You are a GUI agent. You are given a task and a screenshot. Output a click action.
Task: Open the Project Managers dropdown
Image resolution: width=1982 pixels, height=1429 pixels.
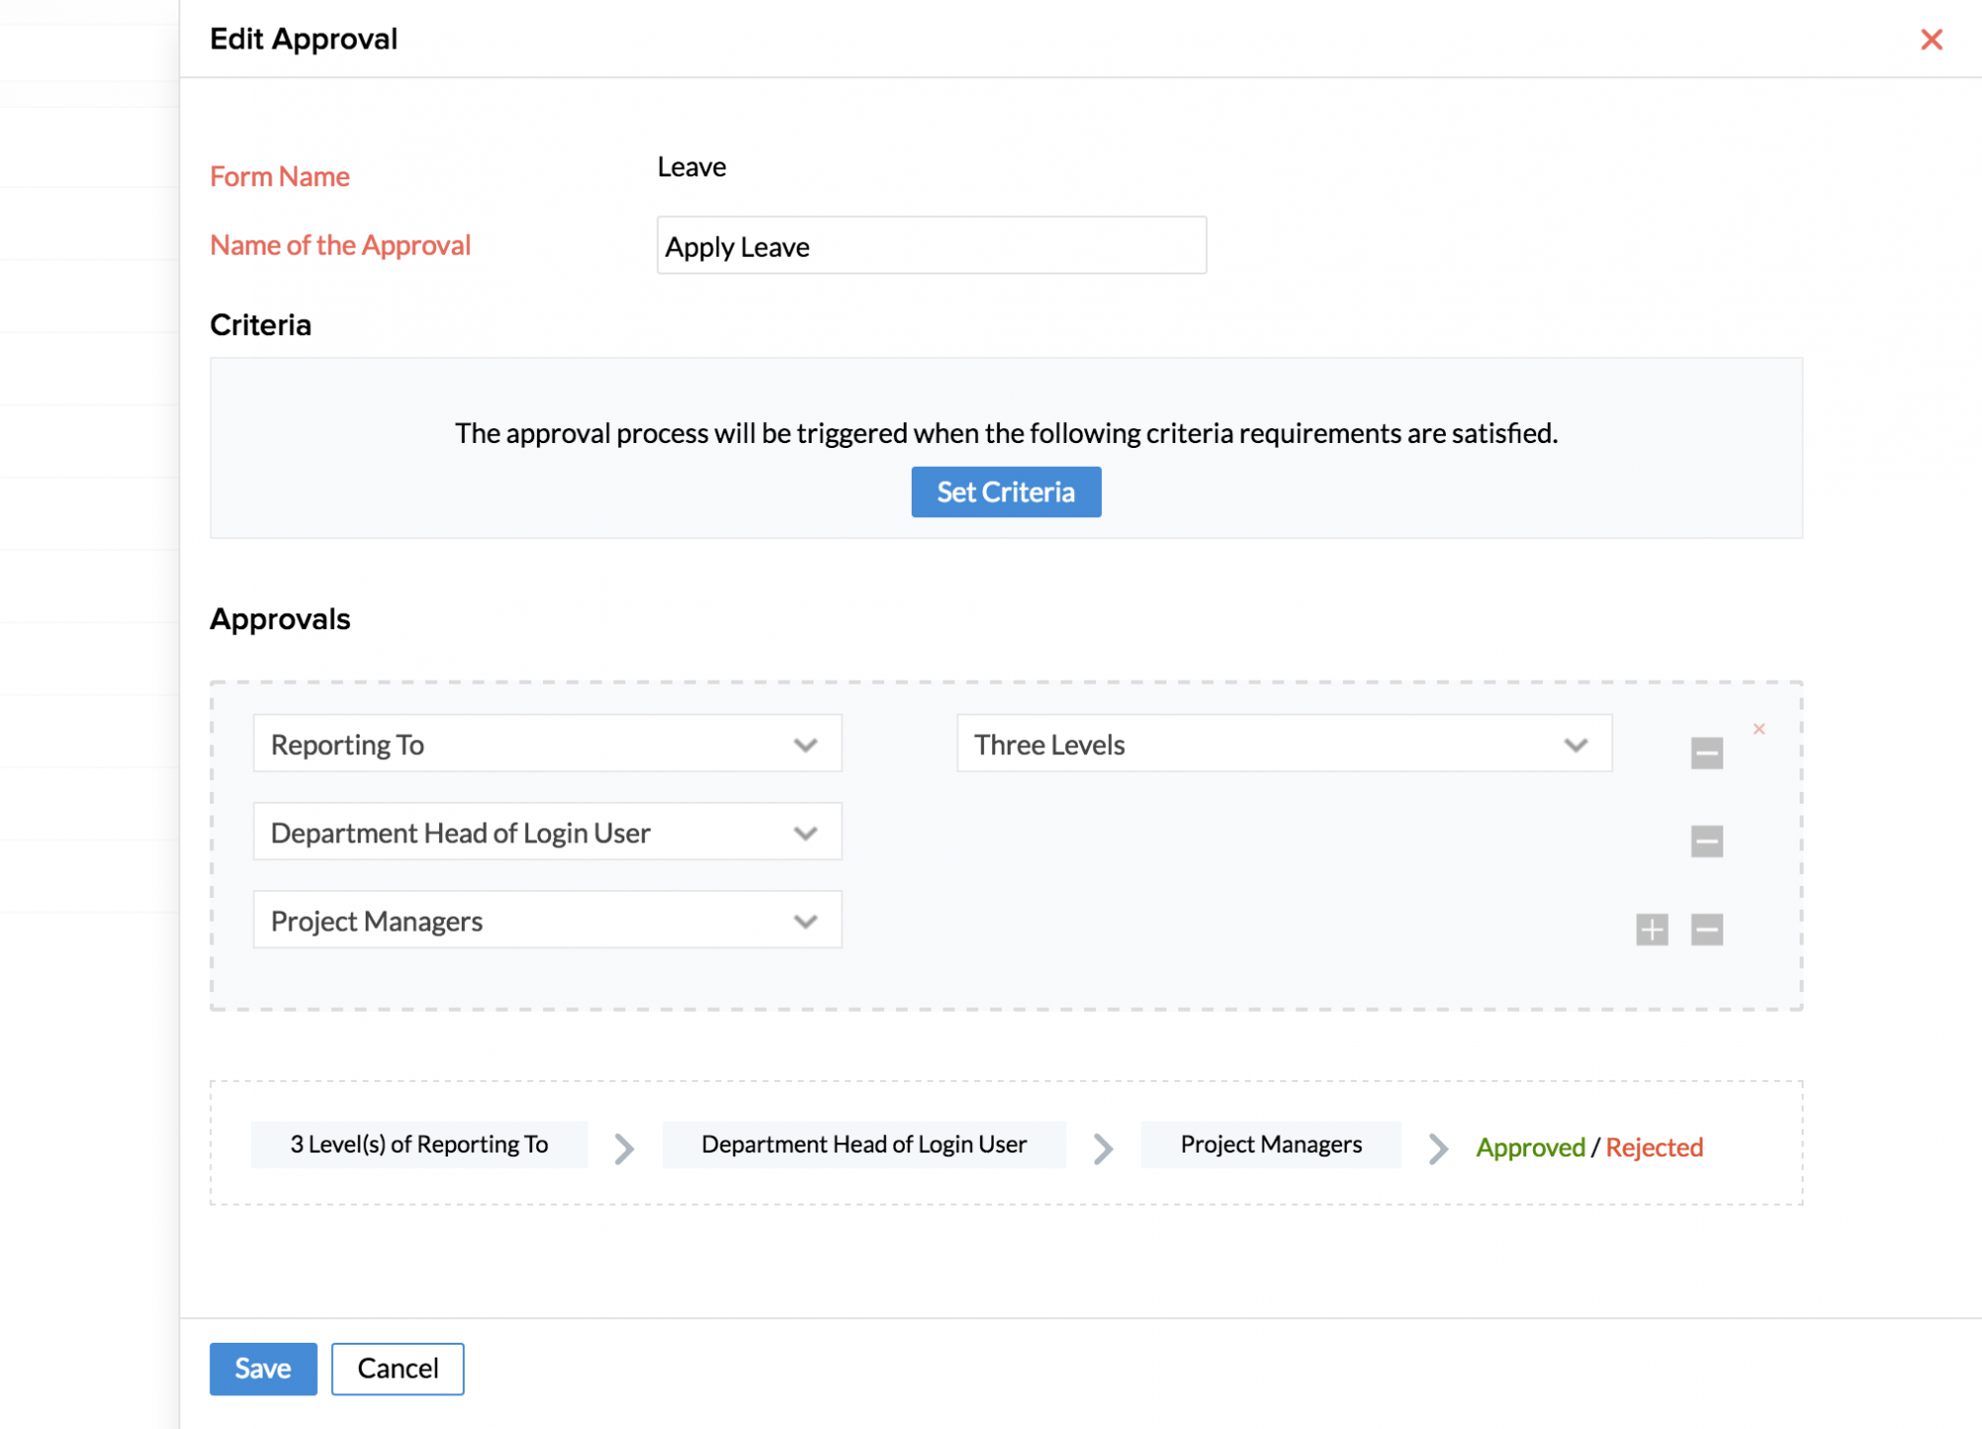547,921
